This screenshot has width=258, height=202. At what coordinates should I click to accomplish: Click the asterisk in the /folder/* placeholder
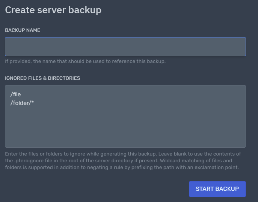pyautogui.click(x=32, y=102)
